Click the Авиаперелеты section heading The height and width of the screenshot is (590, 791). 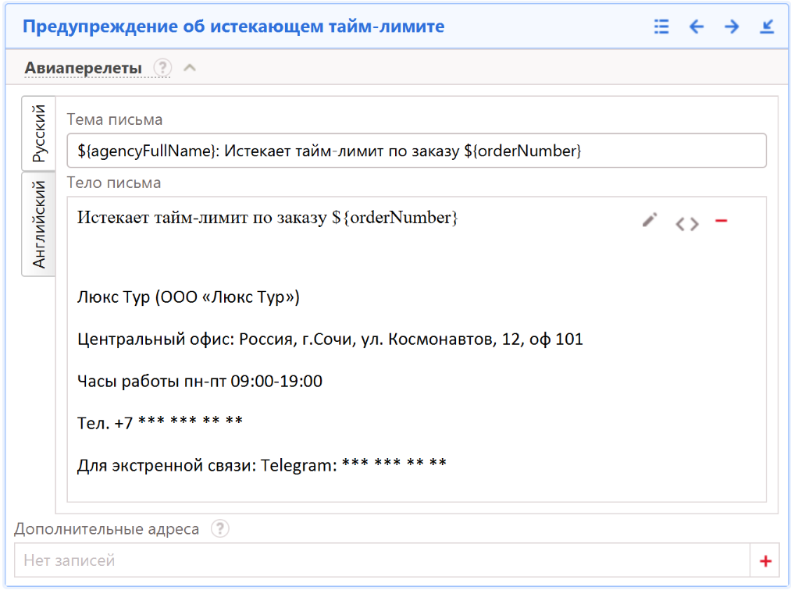84,68
